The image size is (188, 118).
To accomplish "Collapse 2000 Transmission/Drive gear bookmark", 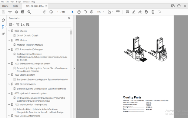I will [9, 49].
